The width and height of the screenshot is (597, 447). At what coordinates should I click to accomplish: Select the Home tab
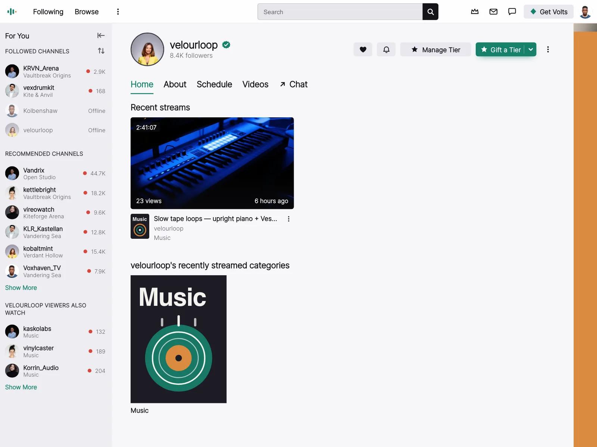pos(142,85)
